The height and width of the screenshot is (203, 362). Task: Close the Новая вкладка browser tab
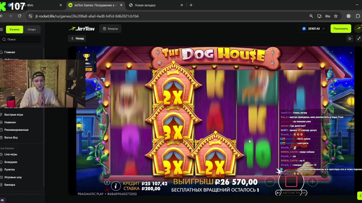tap(182, 5)
